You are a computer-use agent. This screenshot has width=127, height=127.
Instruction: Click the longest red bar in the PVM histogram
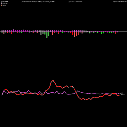[x=74, y=34]
